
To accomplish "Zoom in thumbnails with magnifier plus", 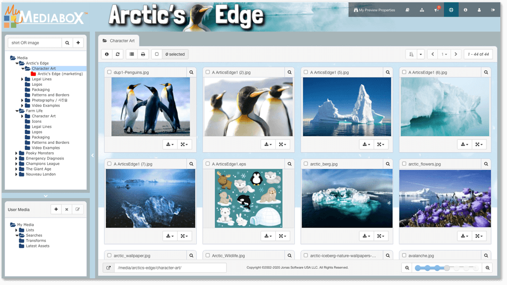I will pyautogui.click(x=488, y=268).
